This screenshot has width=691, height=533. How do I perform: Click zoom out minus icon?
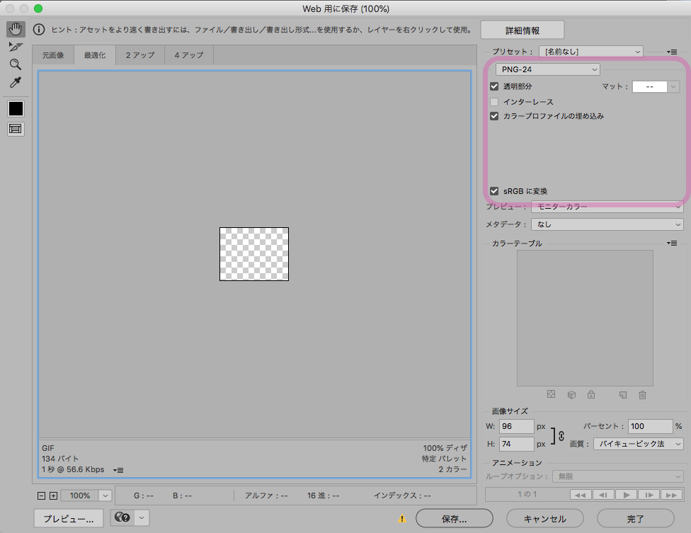[x=42, y=496]
